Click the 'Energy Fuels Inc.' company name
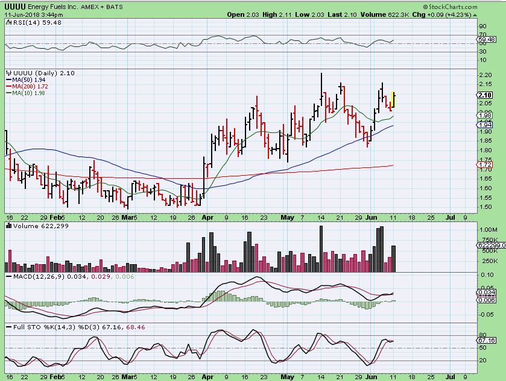This screenshot has width=506, height=381. point(53,7)
